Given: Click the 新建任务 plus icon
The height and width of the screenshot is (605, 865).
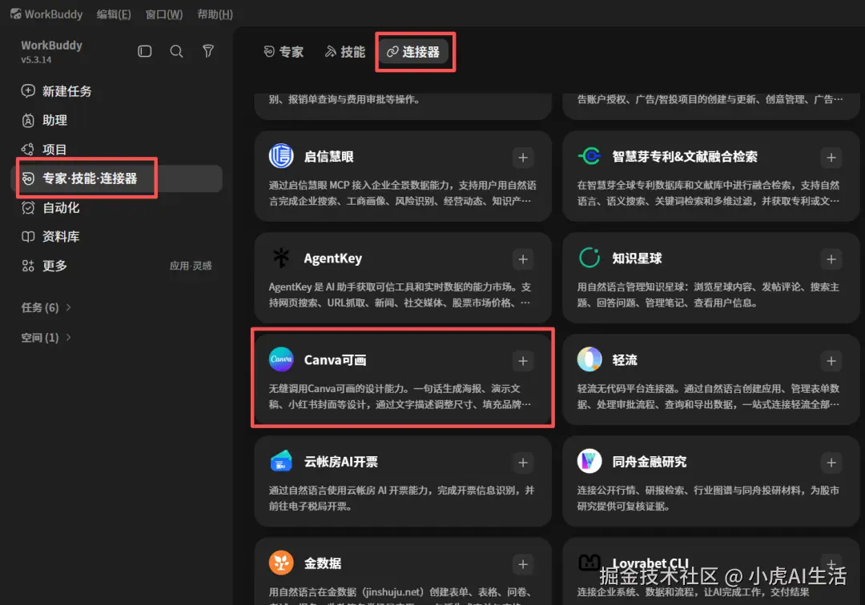Looking at the screenshot, I should pos(28,91).
